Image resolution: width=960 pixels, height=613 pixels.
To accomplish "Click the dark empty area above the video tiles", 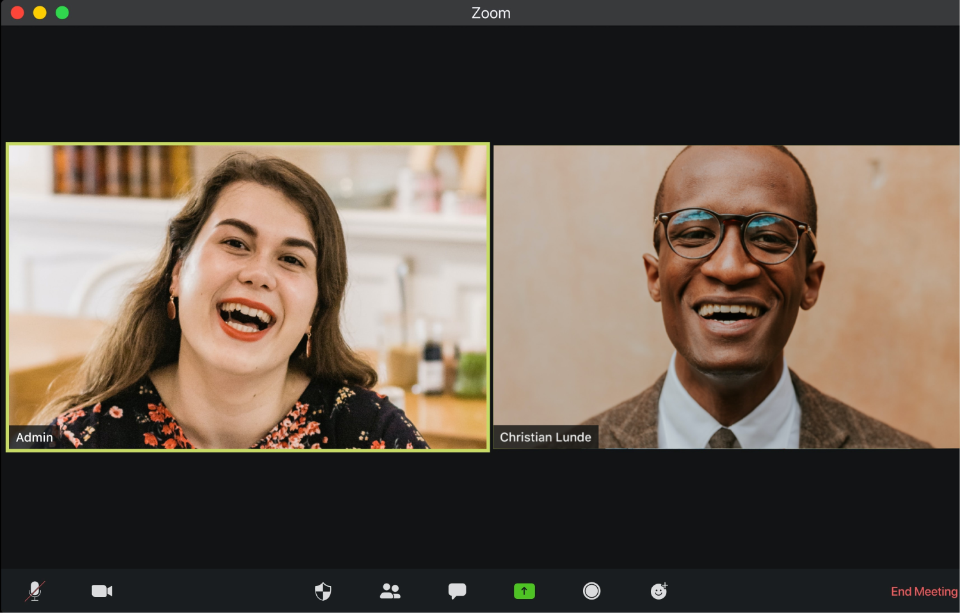I will click(480, 83).
